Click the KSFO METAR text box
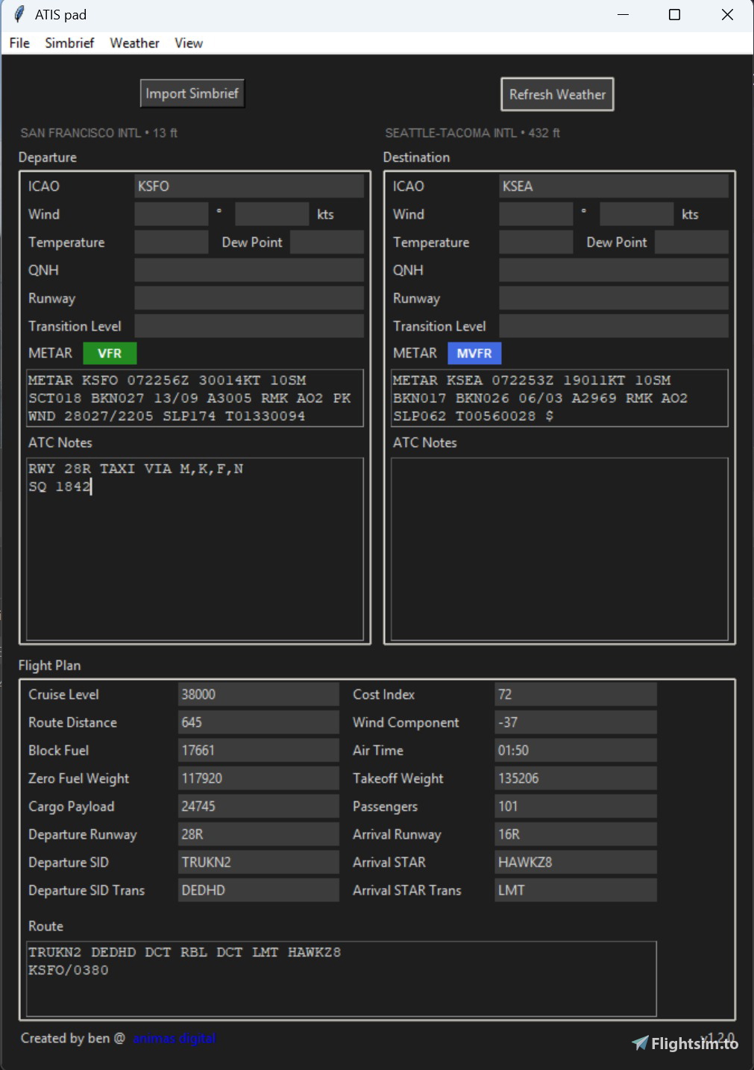The width and height of the screenshot is (754, 1070). pos(195,398)
